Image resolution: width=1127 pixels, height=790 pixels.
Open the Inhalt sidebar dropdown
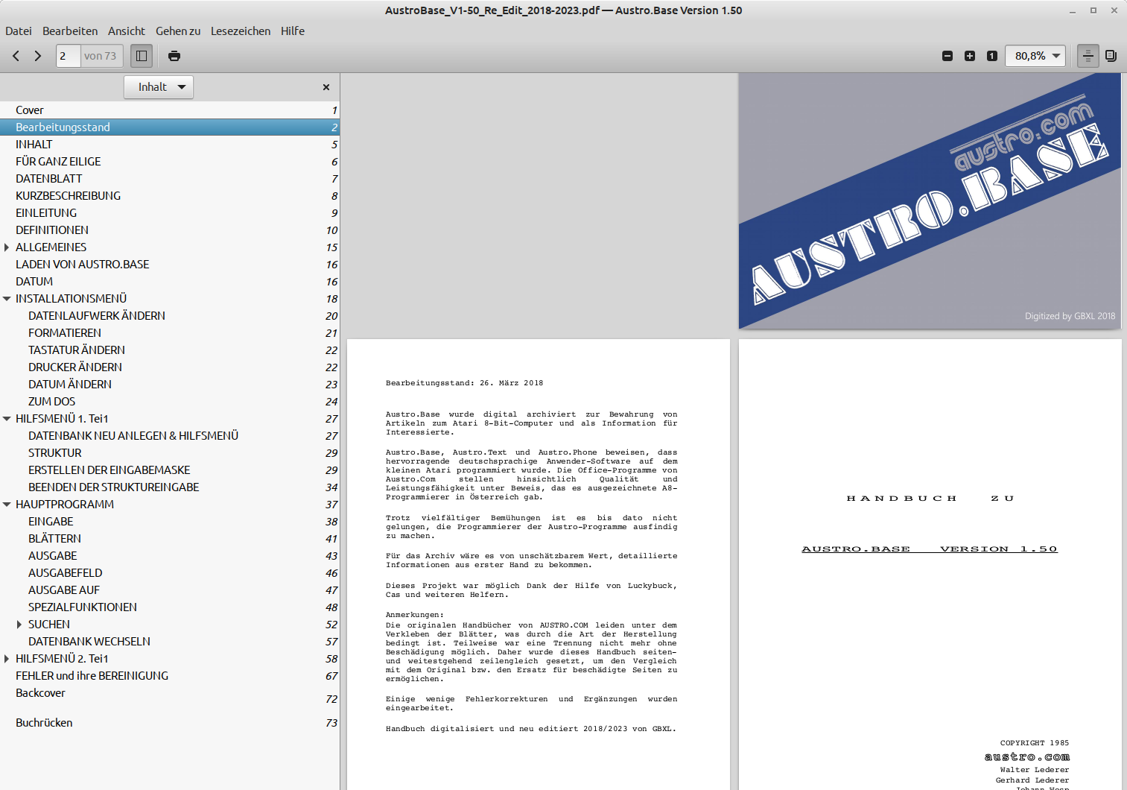[159, 87]
